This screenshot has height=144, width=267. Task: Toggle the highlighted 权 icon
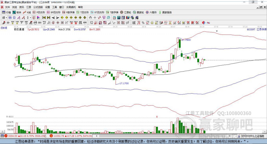[x=34, y=18]
